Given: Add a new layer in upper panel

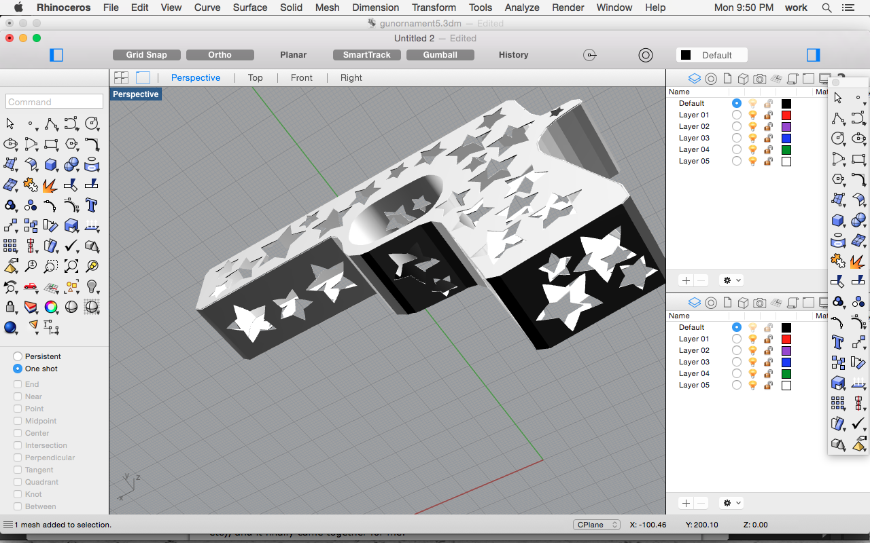Looking at the screenshot, I should [686, 280].
